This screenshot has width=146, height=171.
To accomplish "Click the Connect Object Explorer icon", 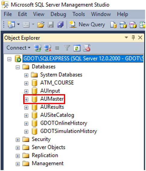I will (x=38, y=48).
